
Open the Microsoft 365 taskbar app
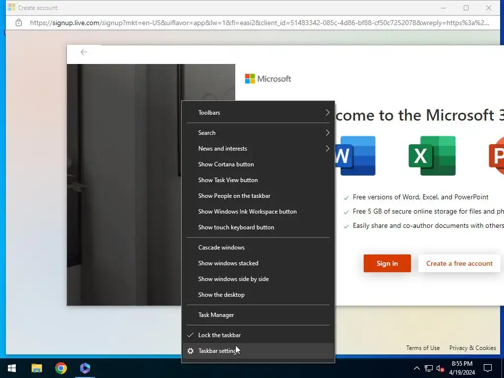85,368
